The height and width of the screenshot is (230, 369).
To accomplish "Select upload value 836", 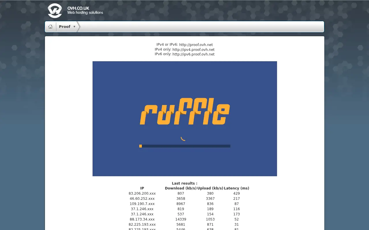I will (210, 204).
